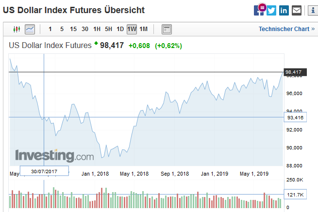Switch timeframe to 5H
Viewport: 318px width, 212px height.
pos(109,29)
